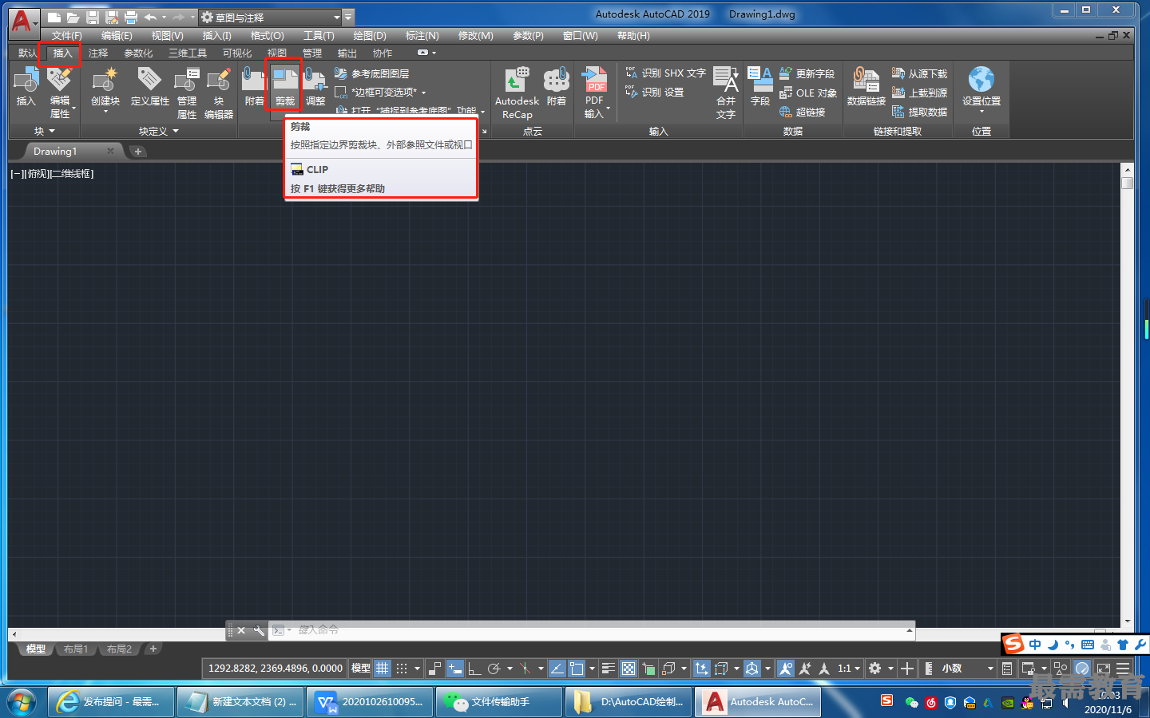Click the 管理属性 manage attributes tool
Image resolution: width=1150 pixels, height=718 pixels.
tap(187, 93)
